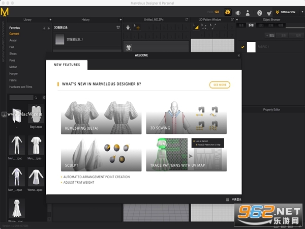Open the REMESHING (BETA) feature card

pyautogui.click(x=101, y=118)
